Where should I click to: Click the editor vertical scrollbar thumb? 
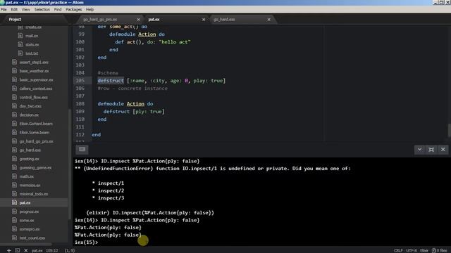click(x=450, y=131)
